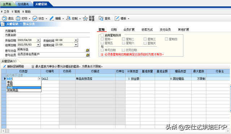The height and width of the screenshot is (134, 231).
Task: Click the 状态 checkmark icon
Action: click(35, 18)
